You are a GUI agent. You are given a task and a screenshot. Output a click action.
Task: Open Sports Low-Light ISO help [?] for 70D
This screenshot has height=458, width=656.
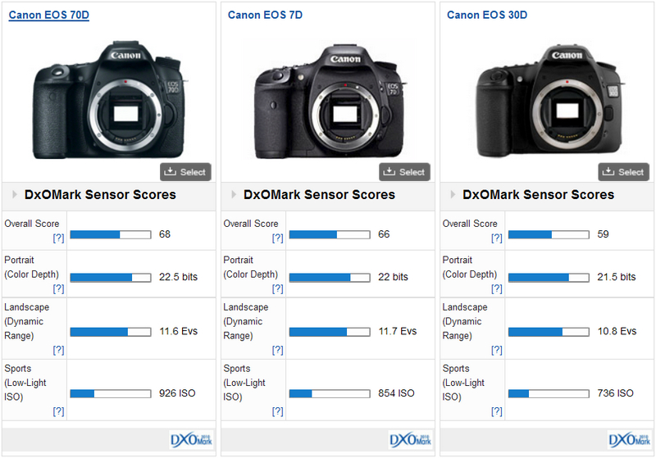[58, 411]
